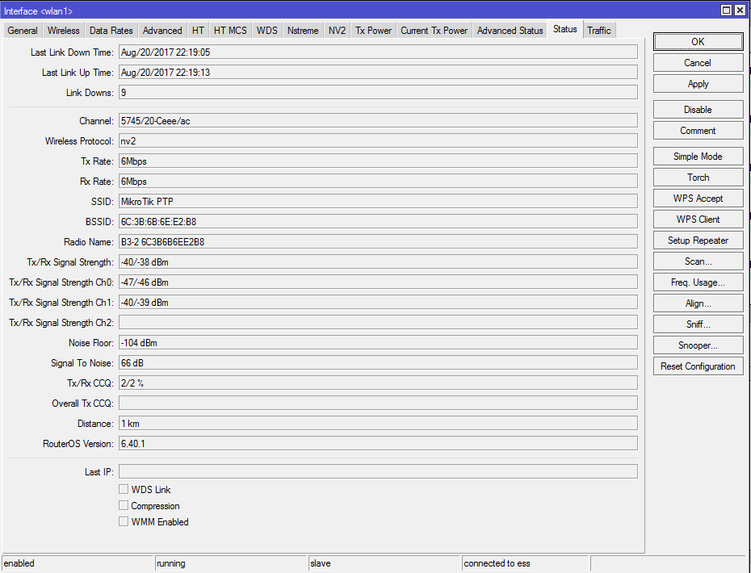
Task: Enable the WDS Link checkbox
Action: [x=124, y=489]
